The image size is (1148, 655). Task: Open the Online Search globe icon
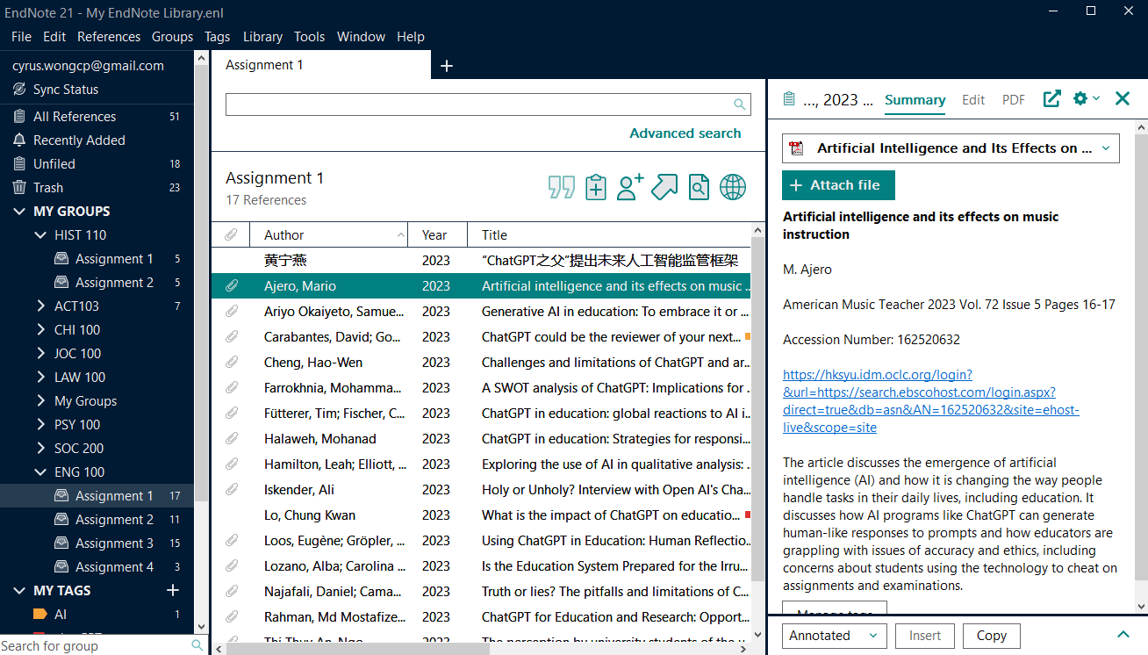coord(733,187)
